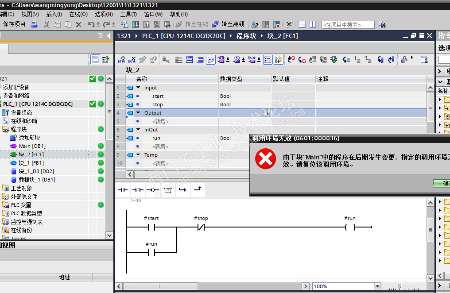The image size is (450, 293).
Task: Toggle favorites display star icon
Action: [x=279, y=60]
